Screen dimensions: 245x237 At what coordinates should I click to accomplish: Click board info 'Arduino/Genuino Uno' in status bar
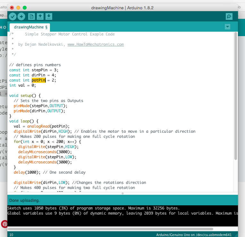tap(194, 235)
